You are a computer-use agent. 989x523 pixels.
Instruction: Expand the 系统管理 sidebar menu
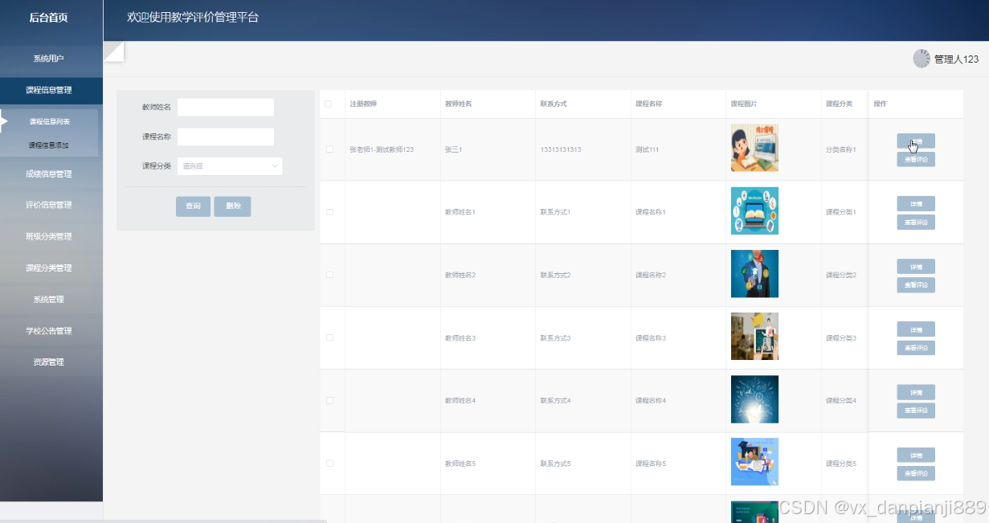[x=48, y=299]
